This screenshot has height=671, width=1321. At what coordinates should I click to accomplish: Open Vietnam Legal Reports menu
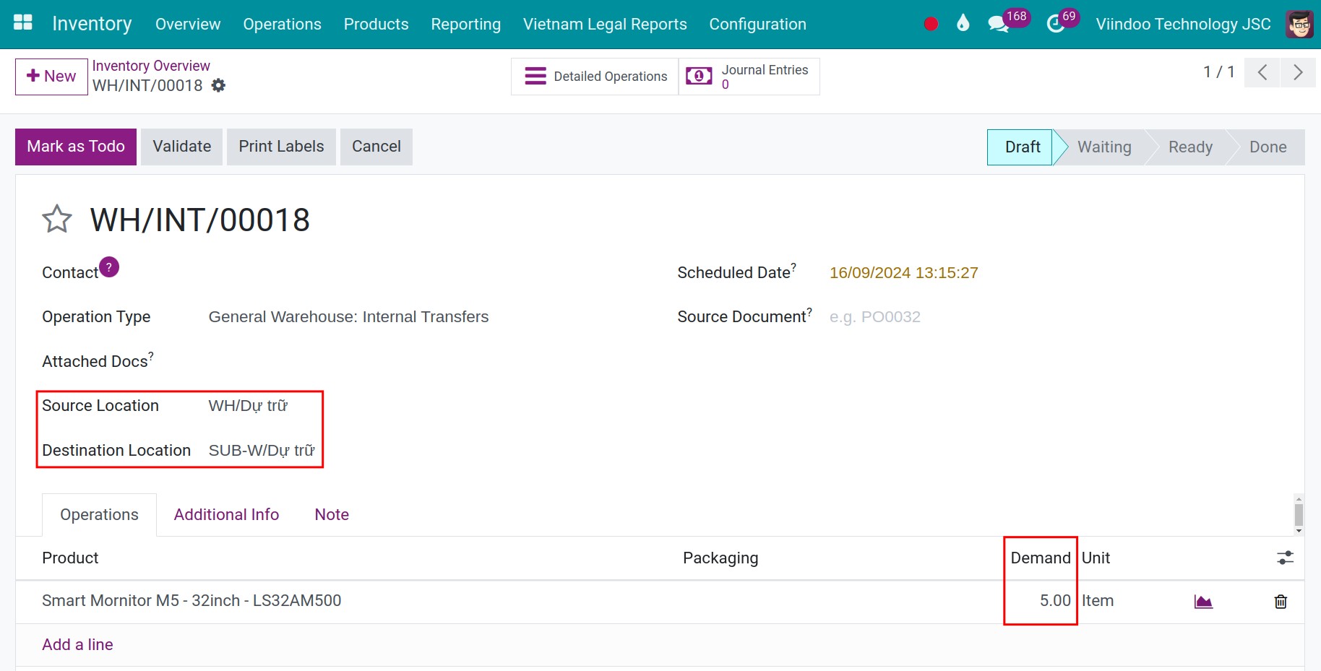coord(605,24)
